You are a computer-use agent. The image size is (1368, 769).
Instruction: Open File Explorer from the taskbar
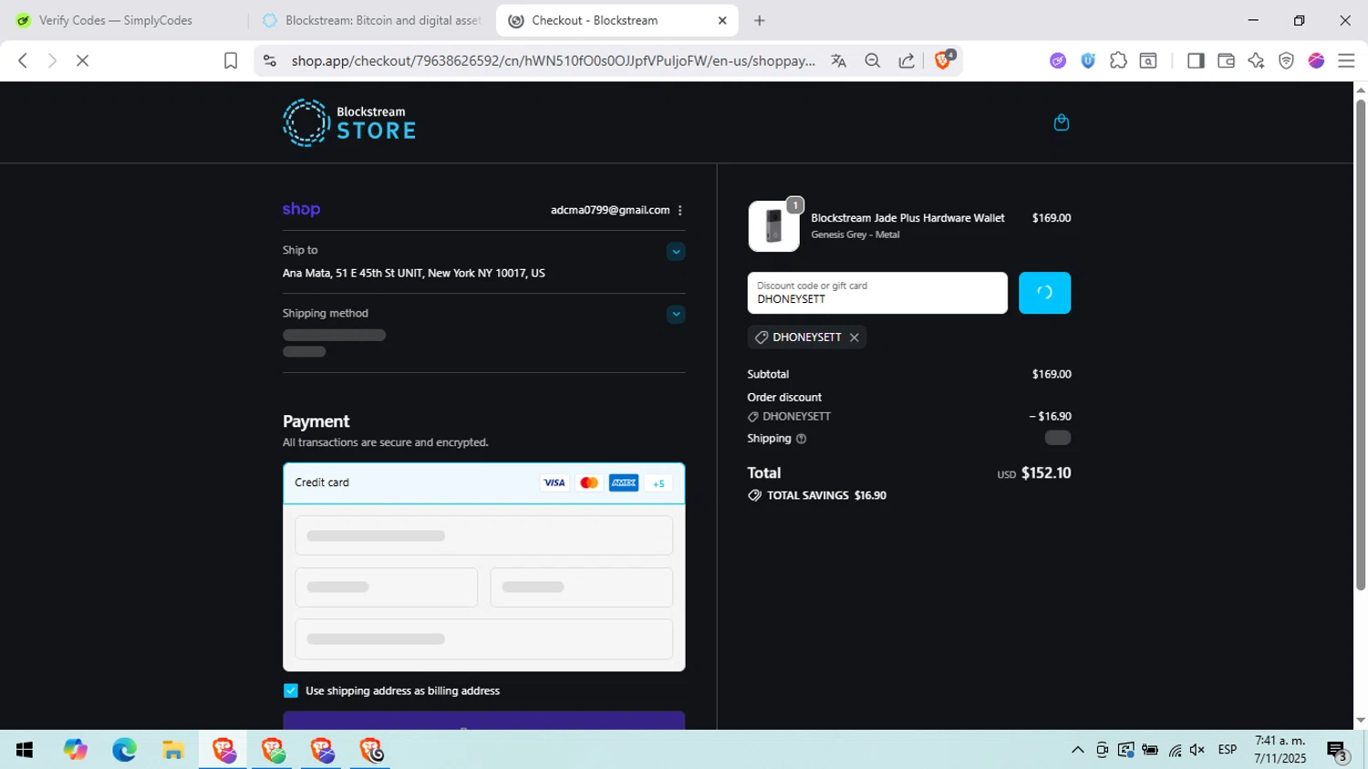(173, 750)
